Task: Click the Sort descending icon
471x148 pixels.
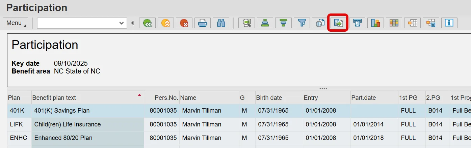Action: (x=283, y=23)
